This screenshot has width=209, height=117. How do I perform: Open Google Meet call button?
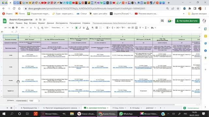pos(170,21)
